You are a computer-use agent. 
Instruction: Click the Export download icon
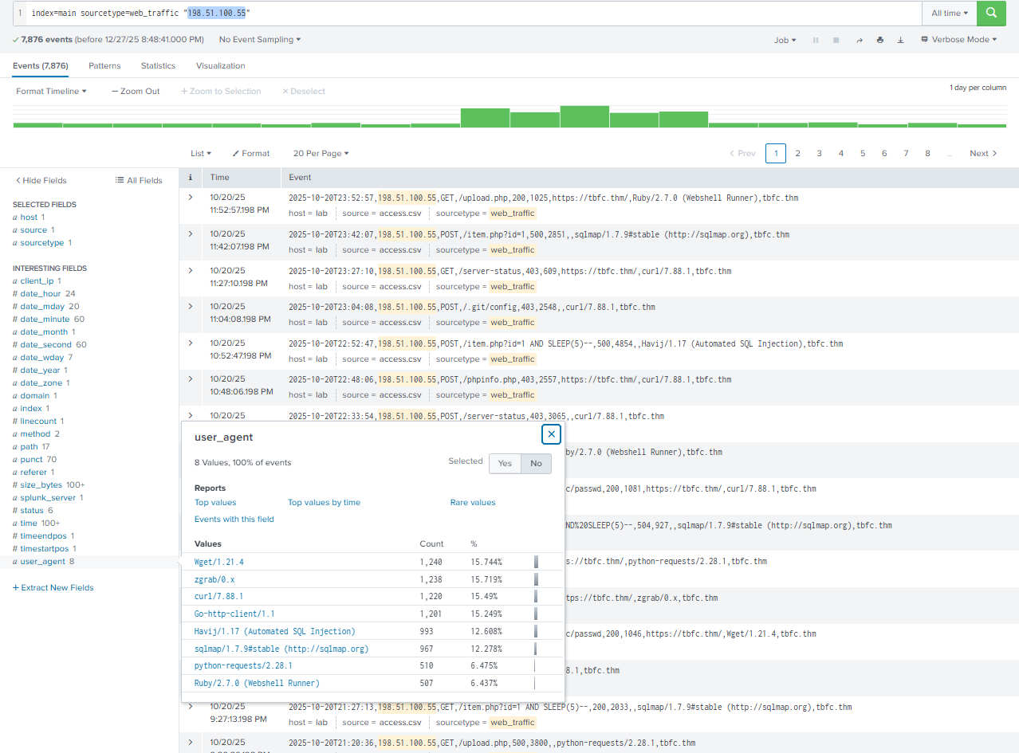click(x=900, y=40)
